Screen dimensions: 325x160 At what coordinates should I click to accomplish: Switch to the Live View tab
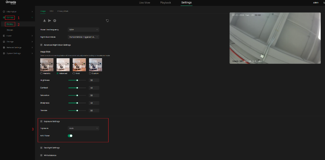point(145,3)
